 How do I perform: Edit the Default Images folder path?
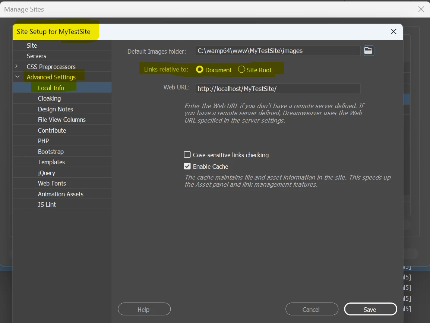coord(278,51)
